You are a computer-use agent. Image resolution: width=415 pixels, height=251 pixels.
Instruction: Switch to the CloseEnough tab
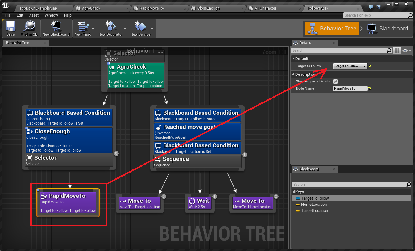209,8
